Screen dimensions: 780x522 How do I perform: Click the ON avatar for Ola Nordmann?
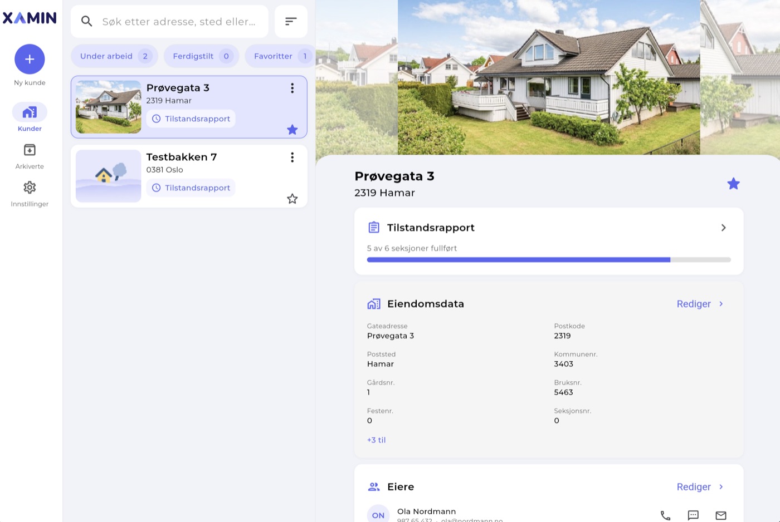tap(378, 515)
